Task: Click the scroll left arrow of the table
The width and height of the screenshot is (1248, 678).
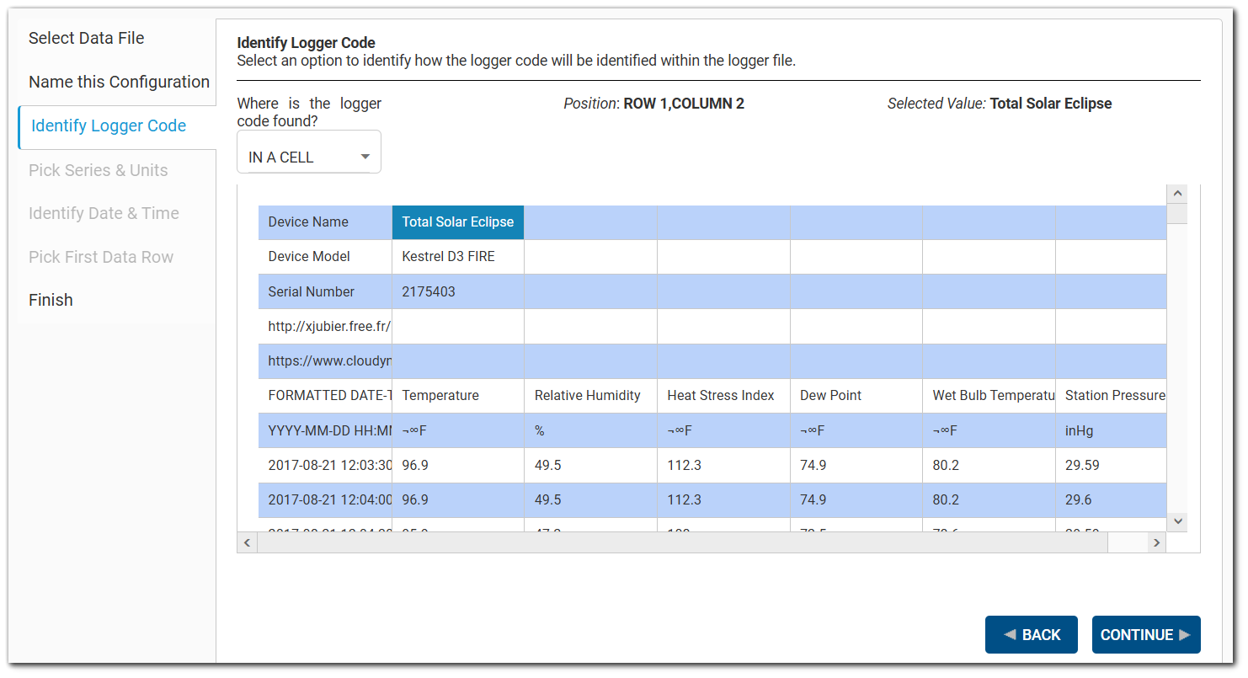Action: click(x=248, y=543)
